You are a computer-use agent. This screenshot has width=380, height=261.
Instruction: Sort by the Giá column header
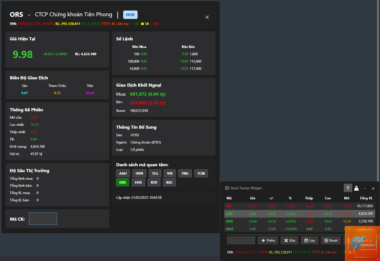pos(253,198)
